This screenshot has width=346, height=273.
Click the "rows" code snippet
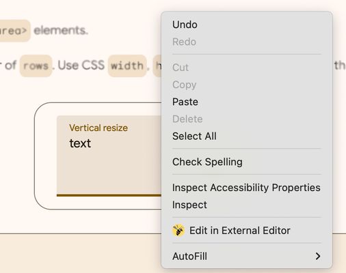[x=36, y=66]
